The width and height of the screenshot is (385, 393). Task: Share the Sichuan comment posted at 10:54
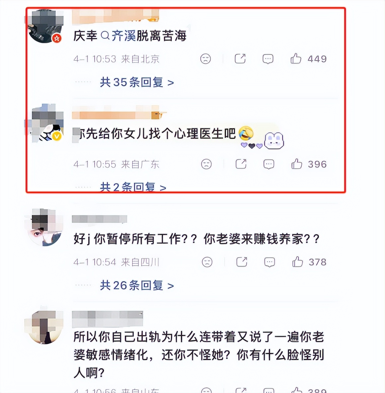(x=242, y=262)
